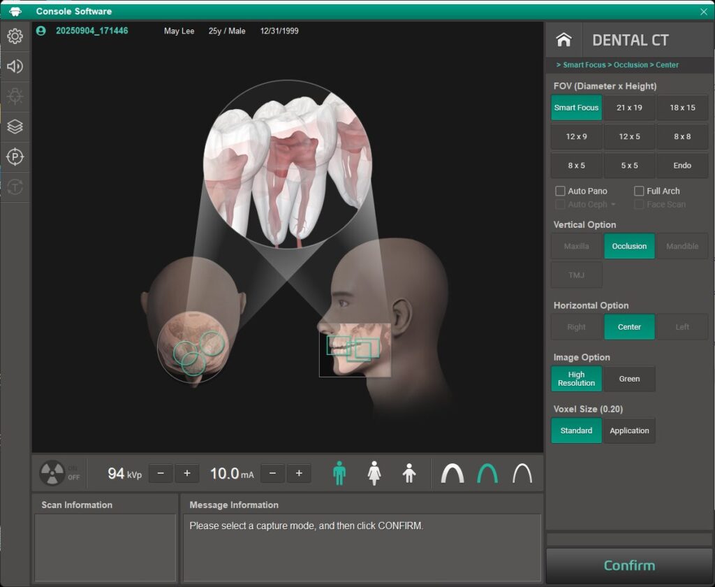Enable the Auto Pano checkbox
715x587 pixels.
coord(560,191)
